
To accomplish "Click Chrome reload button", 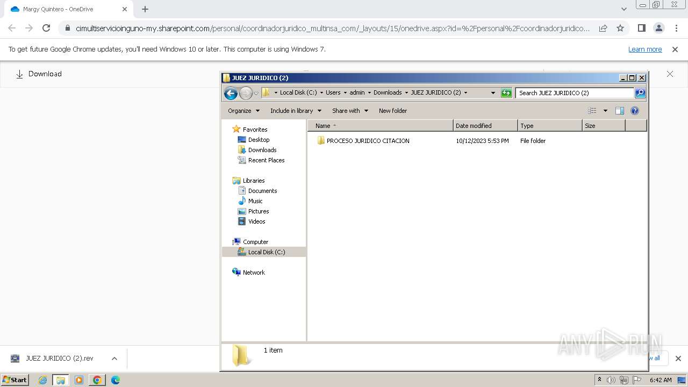I will (x=46, y=28).
